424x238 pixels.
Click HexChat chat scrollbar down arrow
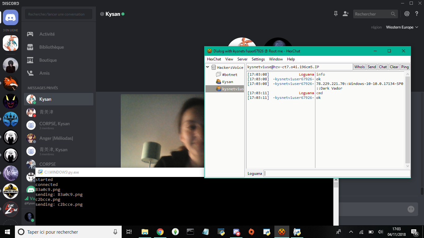coord(408,166)
